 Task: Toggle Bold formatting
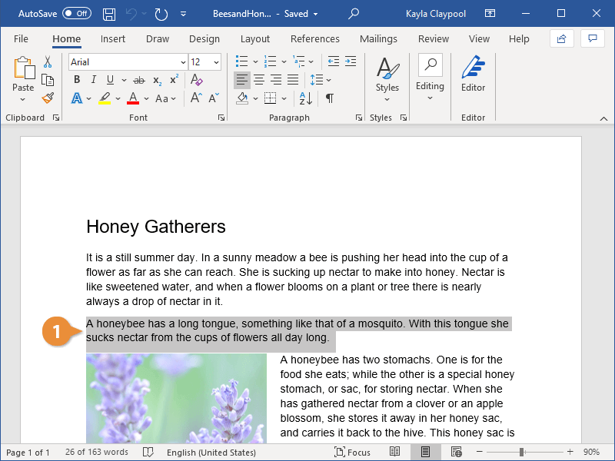(x=76, y=80)
